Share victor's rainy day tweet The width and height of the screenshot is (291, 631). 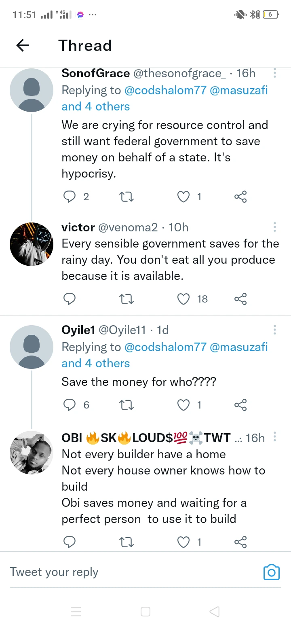click(240, 299)
